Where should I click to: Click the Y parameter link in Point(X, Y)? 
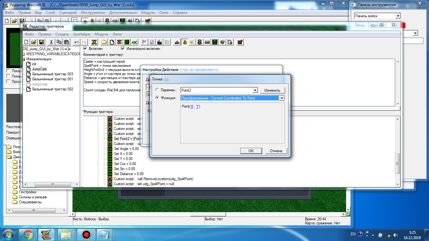pyautogui.click(x=197, y=106)
